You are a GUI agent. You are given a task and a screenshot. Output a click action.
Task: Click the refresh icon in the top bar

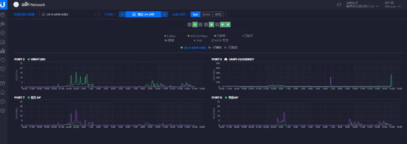tap(339, 4)
